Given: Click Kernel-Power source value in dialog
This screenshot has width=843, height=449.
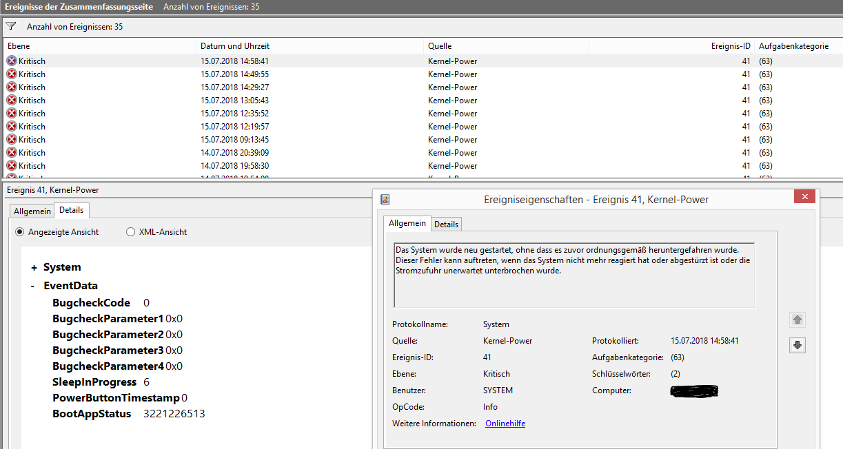Looking at the screenshot, I should tap(508, 341).
